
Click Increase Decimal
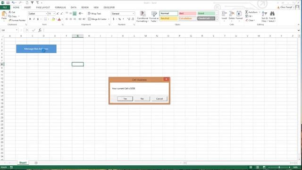(129, 19)
